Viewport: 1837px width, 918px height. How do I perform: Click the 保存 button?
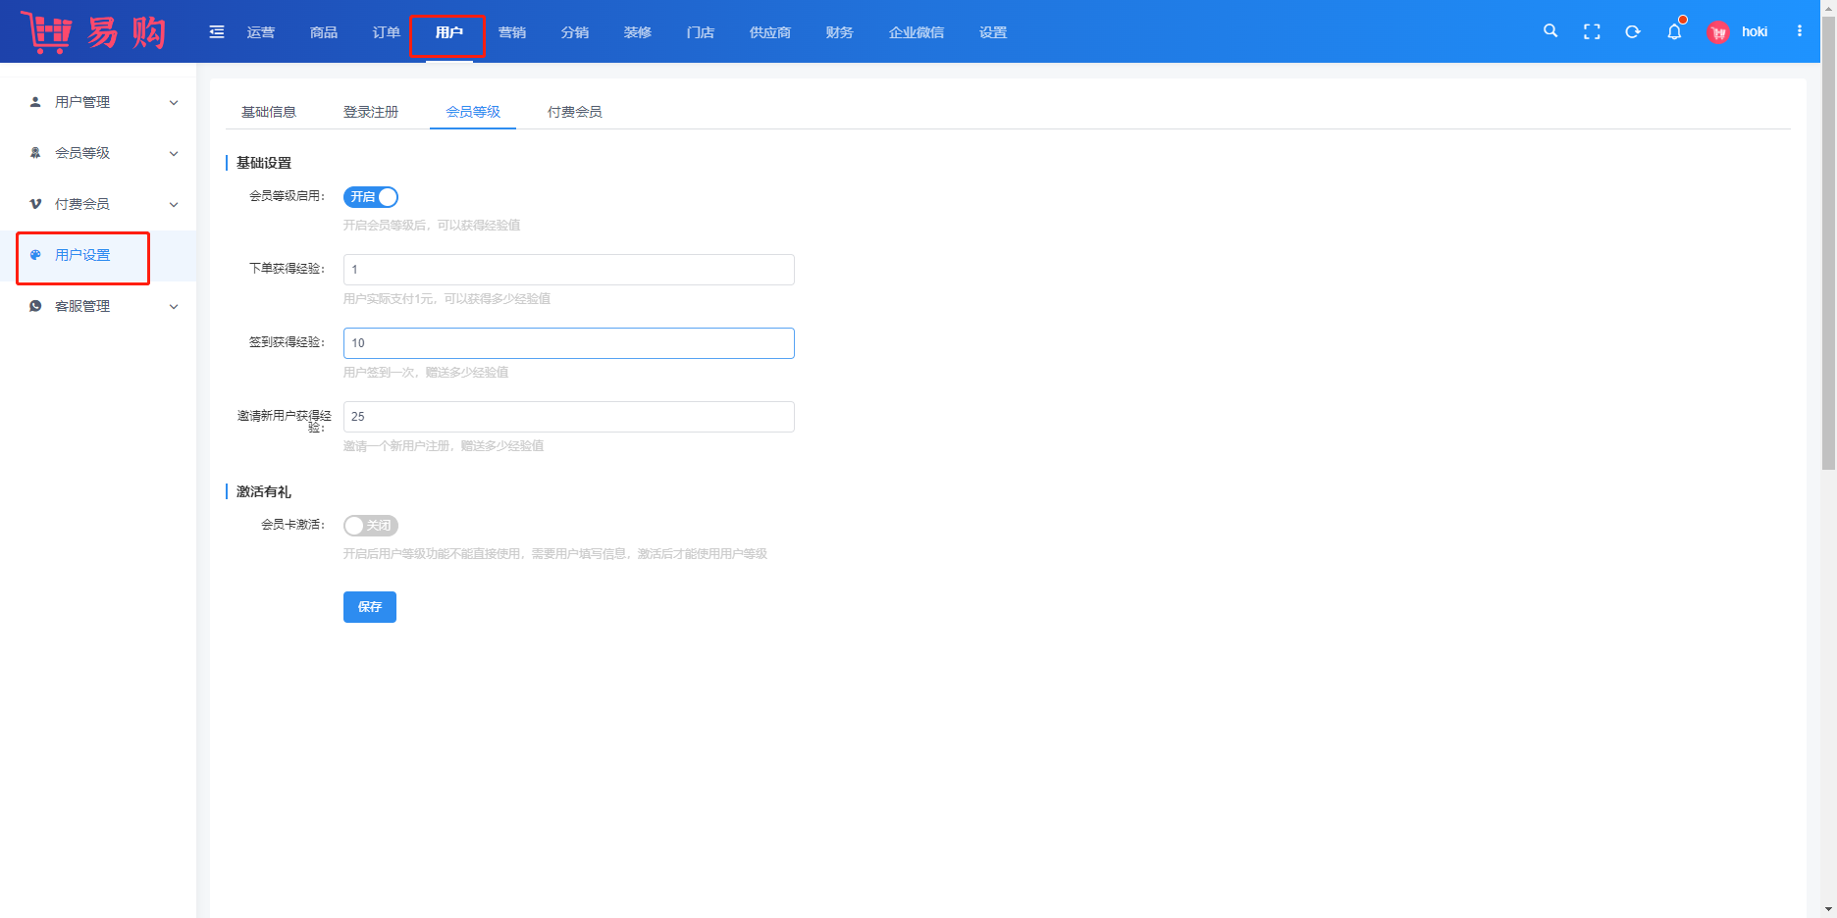point(370,607)
